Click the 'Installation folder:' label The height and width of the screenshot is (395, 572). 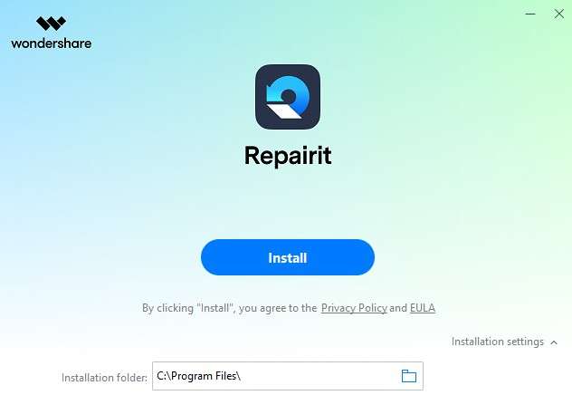pos(104,378)
